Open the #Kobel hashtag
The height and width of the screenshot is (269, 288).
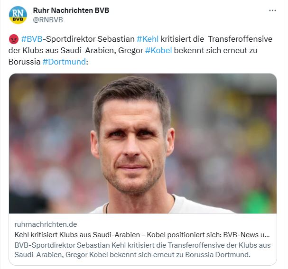tap(158, 50)
